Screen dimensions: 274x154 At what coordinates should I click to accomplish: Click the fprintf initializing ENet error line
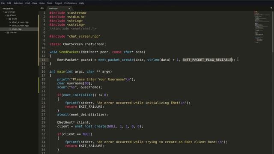coord(128,103)
